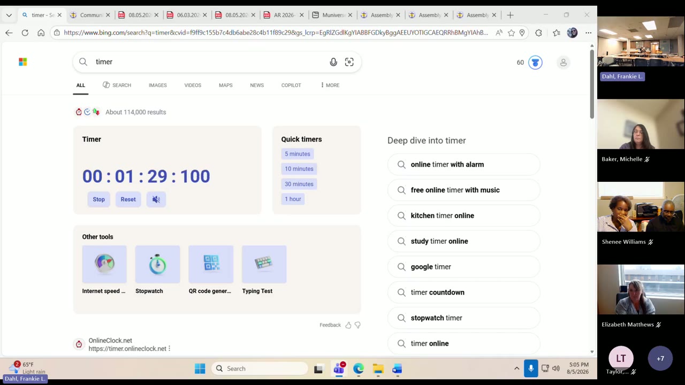Open Microsoft Teams from taskbar

click(339, 368)
